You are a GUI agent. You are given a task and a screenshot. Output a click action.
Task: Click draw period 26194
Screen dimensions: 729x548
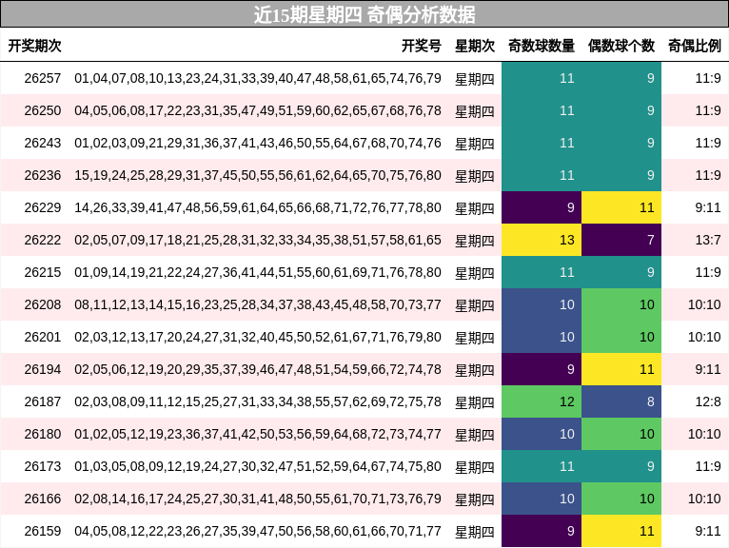coord(43,369)
